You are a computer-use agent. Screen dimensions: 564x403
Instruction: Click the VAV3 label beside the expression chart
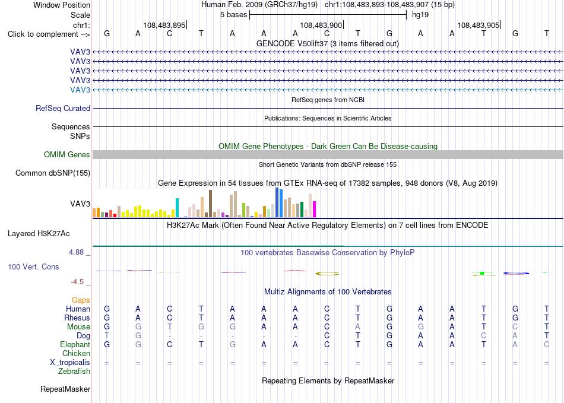click(x=80, y=204)
